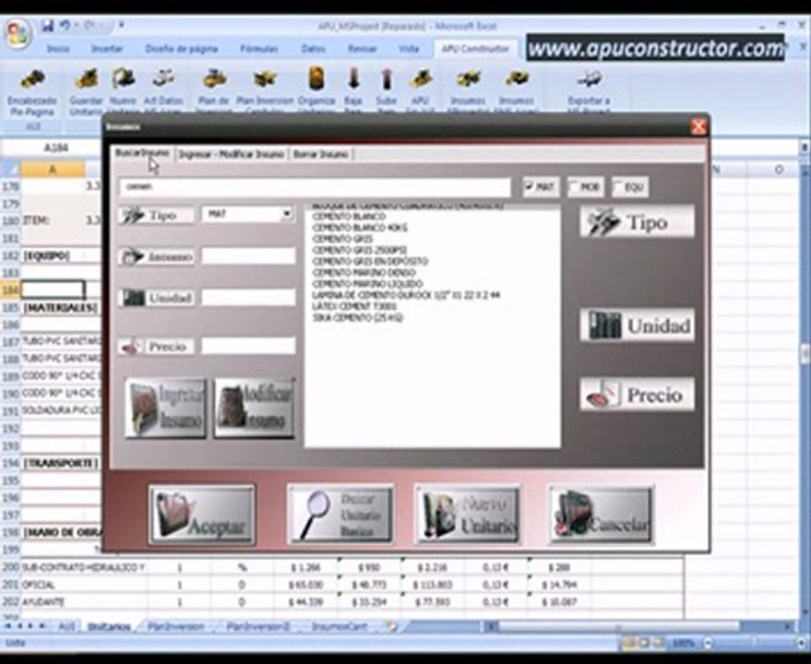
Task: Click the Cancelar button
Action: pyautogui.click(x=601, y=515)
